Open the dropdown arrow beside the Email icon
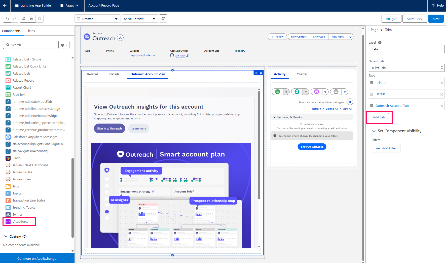 (x=345, y=92)
